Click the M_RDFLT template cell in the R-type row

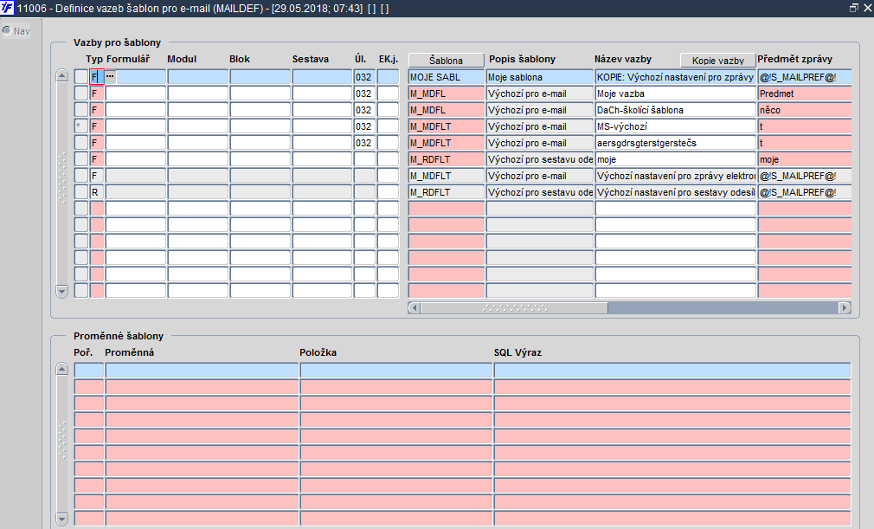pyautogui.click(x=447, y=192)
